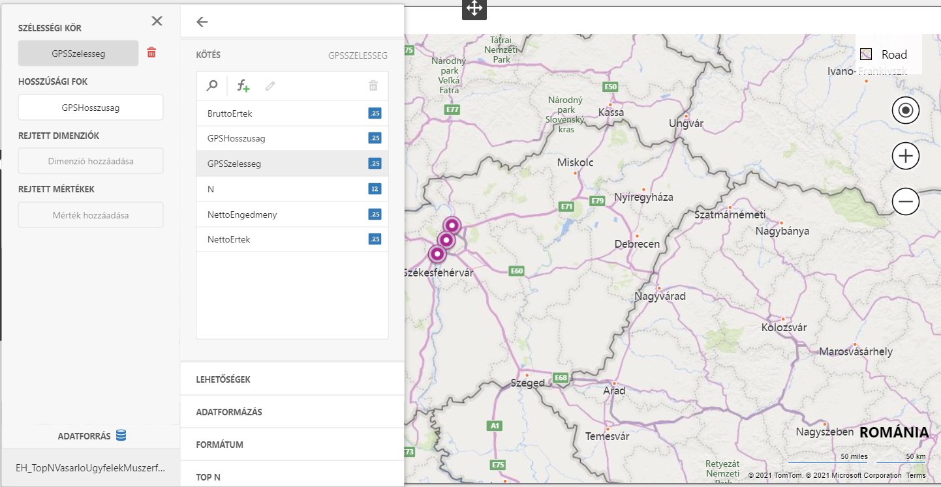This screenshot has height=487, width=941.
Task: Add a calculated field with the f+ icon
Action: tap(243, 85)
